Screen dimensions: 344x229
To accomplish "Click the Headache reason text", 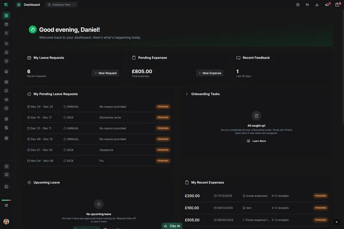I will (x=106, y=150).
